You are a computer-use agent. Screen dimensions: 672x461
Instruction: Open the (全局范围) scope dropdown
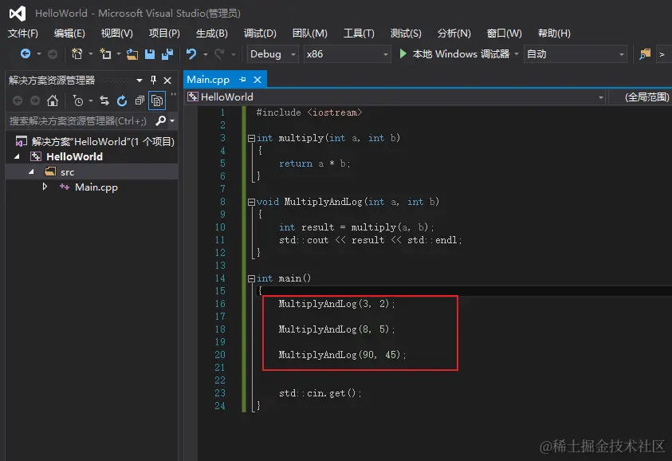(641, 97)
